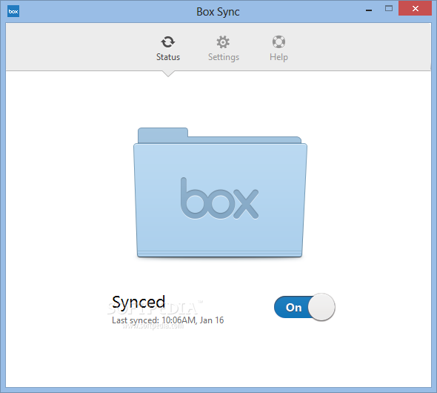
Task: Open the Box folder icon
Action: (220, 193)
